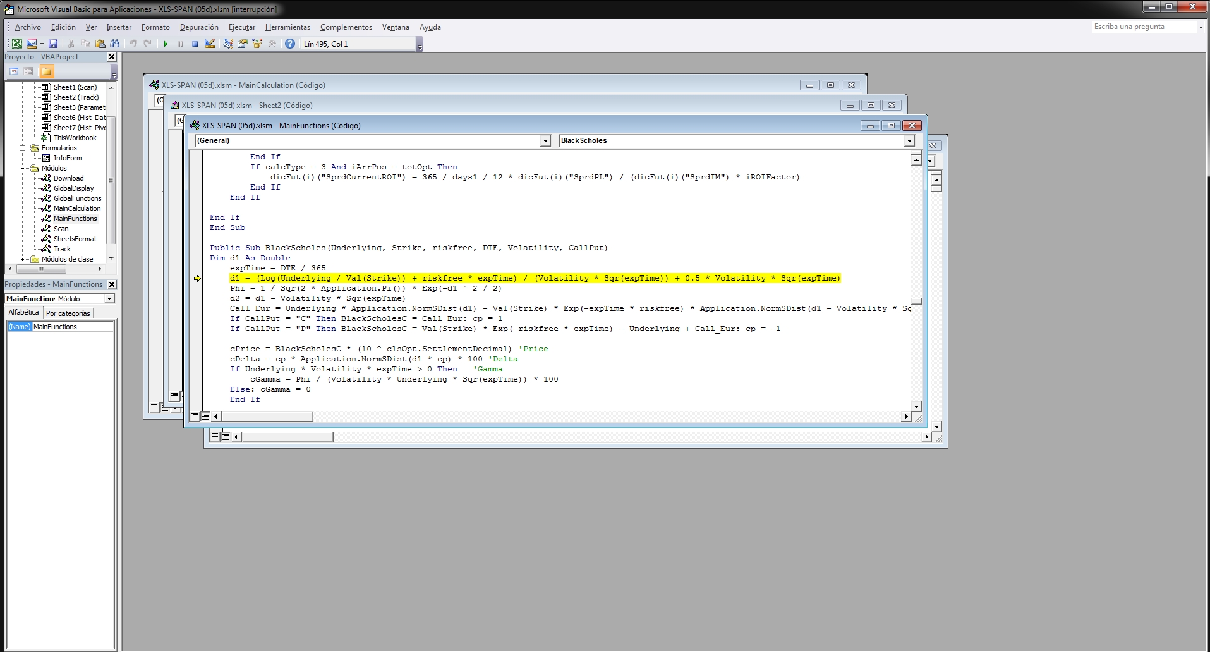The height and width of the screenshot is (652, 1210).
Task: Expand the Módulos de clase folder
Action: coord(23,259)
